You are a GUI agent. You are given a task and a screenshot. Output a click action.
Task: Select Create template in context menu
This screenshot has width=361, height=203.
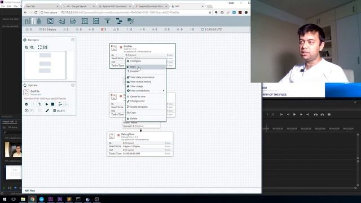coord(146,107)
